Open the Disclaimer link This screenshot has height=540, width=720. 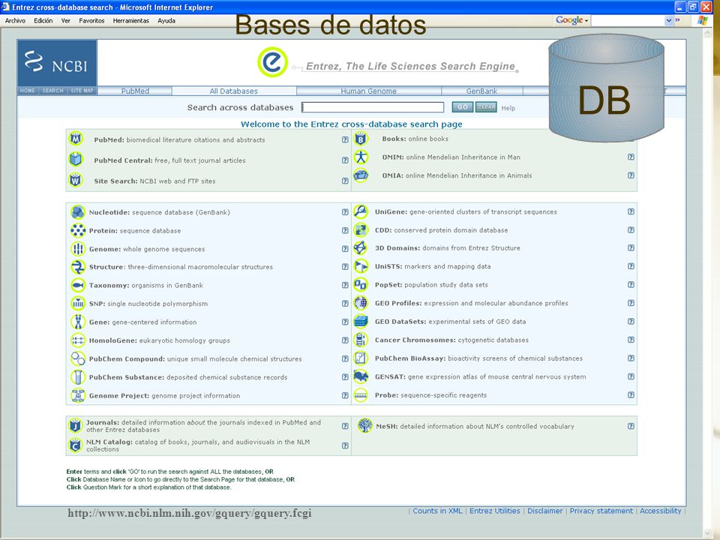pos(545,511)
